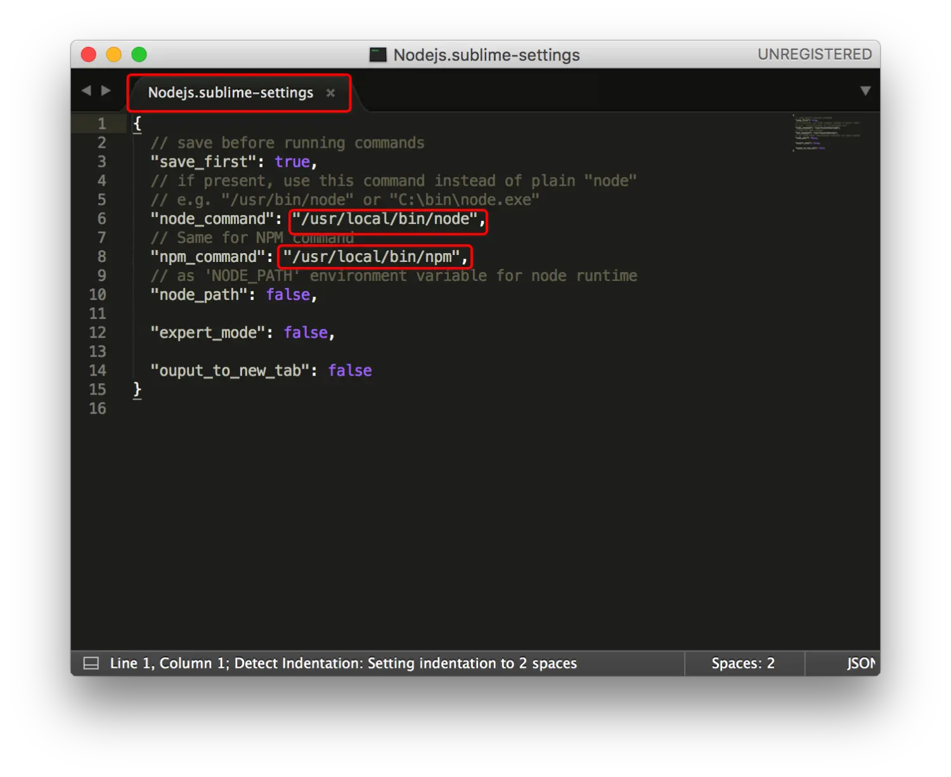Click the yellow minimize window button
The image size is (951, 777).
point(114,55)
